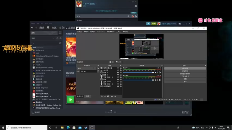Click the 停止推流 button
Viewport: 232px width, 130px height.
coord(185,68)
